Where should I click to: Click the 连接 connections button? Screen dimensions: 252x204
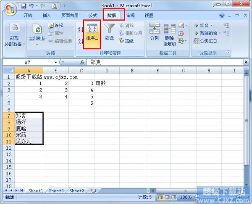point(55,25)
